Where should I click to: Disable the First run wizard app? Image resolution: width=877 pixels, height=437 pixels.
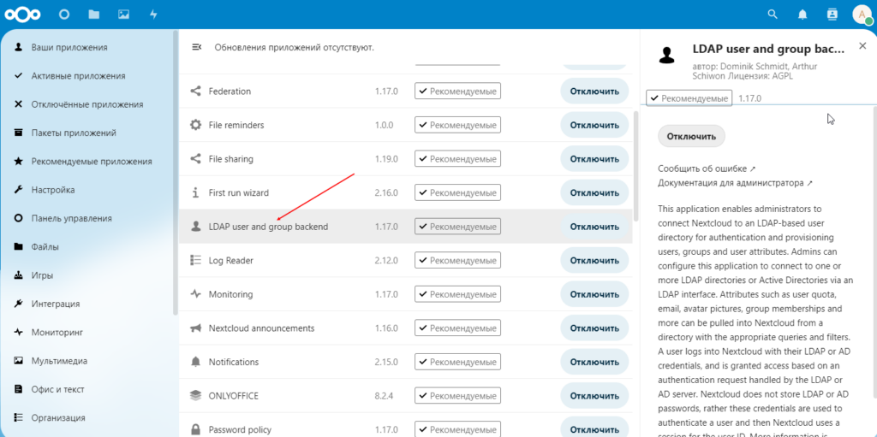coord(594,192)
